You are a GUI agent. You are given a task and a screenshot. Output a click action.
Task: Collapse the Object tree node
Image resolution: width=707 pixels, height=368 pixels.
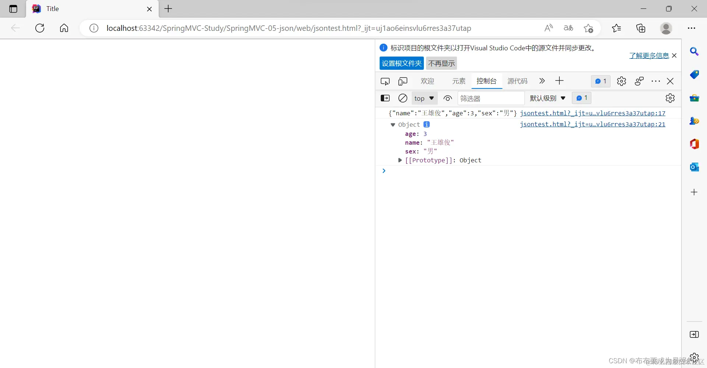point(393,125)
